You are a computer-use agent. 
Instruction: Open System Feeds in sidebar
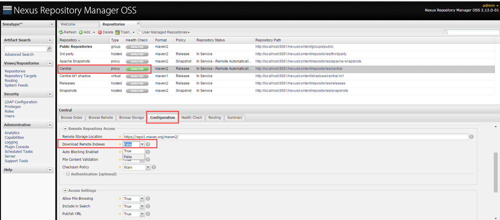(16, 85)
